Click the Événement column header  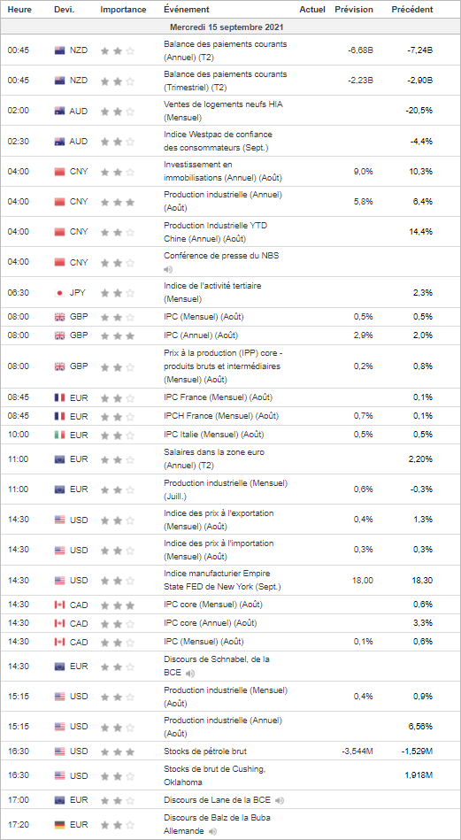(x=187, y=10)
